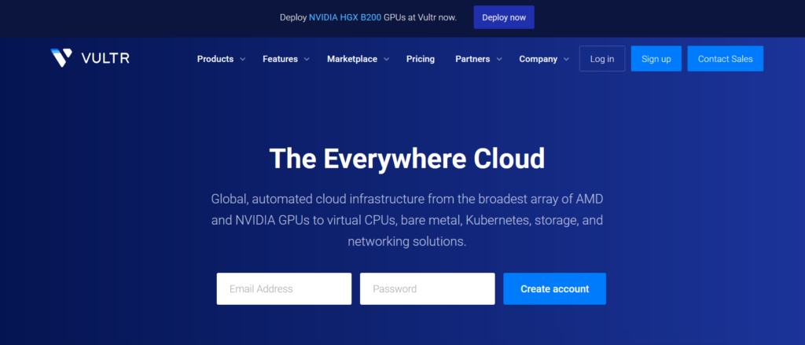
Task: Expand the Partners dropdown chevron
Action: click(499, 59)
